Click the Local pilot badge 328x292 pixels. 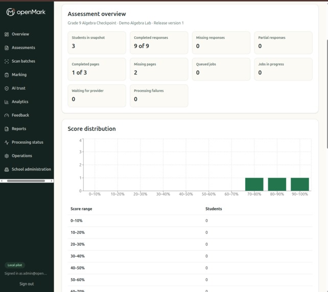point(15,265)
